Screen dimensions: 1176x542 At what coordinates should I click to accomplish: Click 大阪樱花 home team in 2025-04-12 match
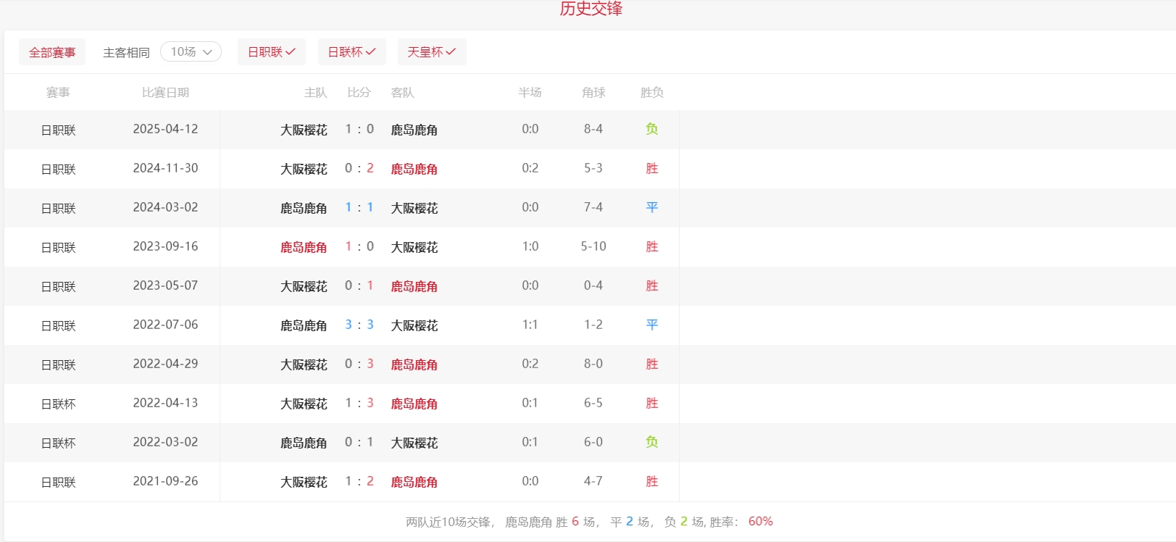pyautogui.click(x=304, y=130)
